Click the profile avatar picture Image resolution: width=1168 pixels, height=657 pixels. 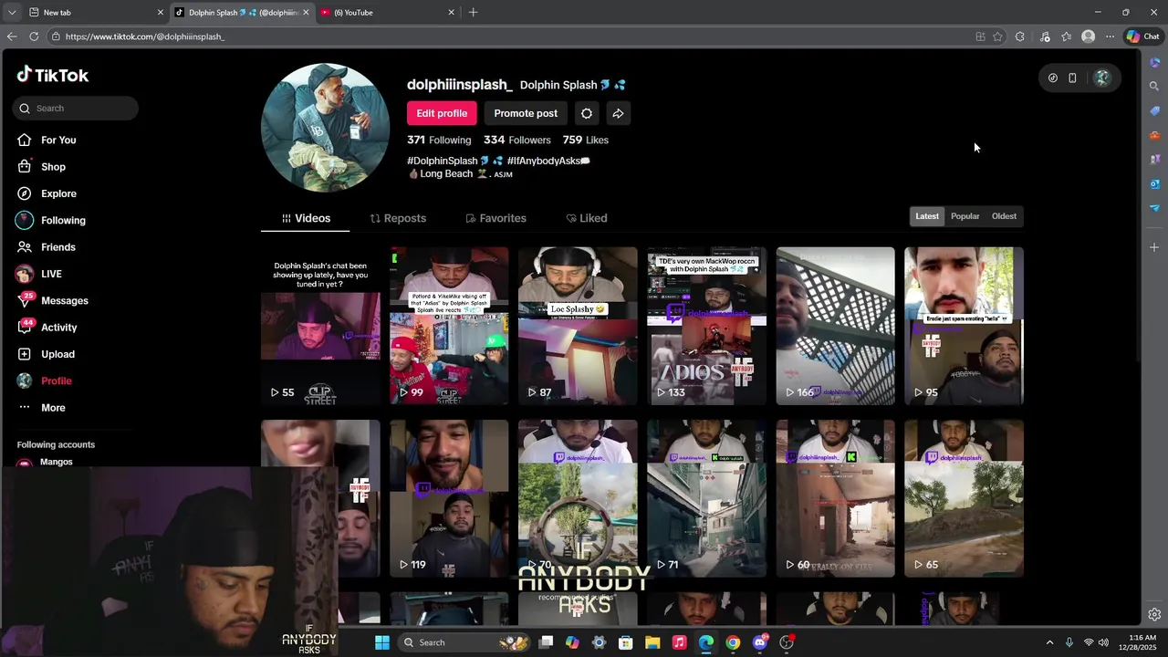coord(325,128)
